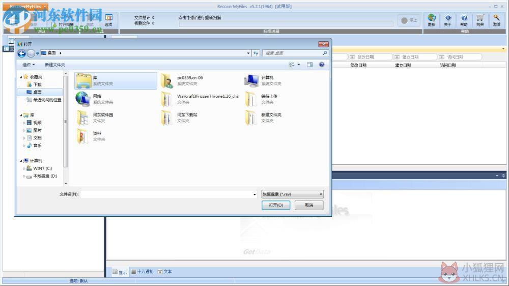Open the address bar history dropdown
509x286 pixels.
pyautogui.click(x=248, y=53)
